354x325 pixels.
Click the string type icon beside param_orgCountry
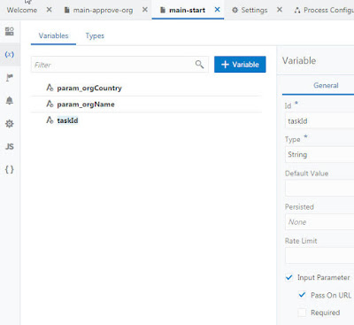[50, 88]
